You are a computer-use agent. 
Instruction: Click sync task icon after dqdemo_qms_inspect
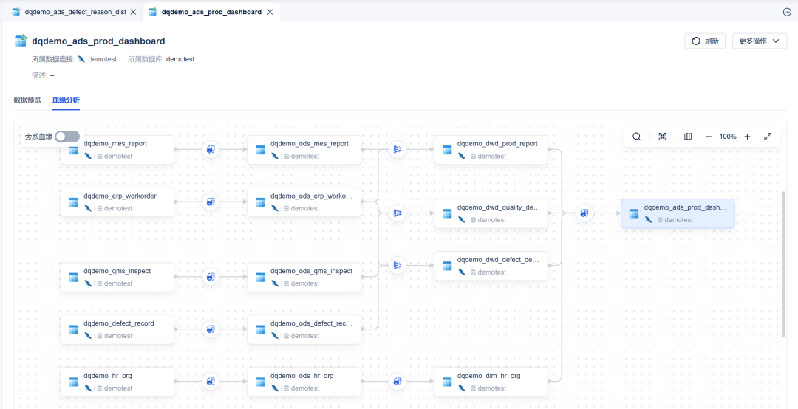tap(211, 278)
